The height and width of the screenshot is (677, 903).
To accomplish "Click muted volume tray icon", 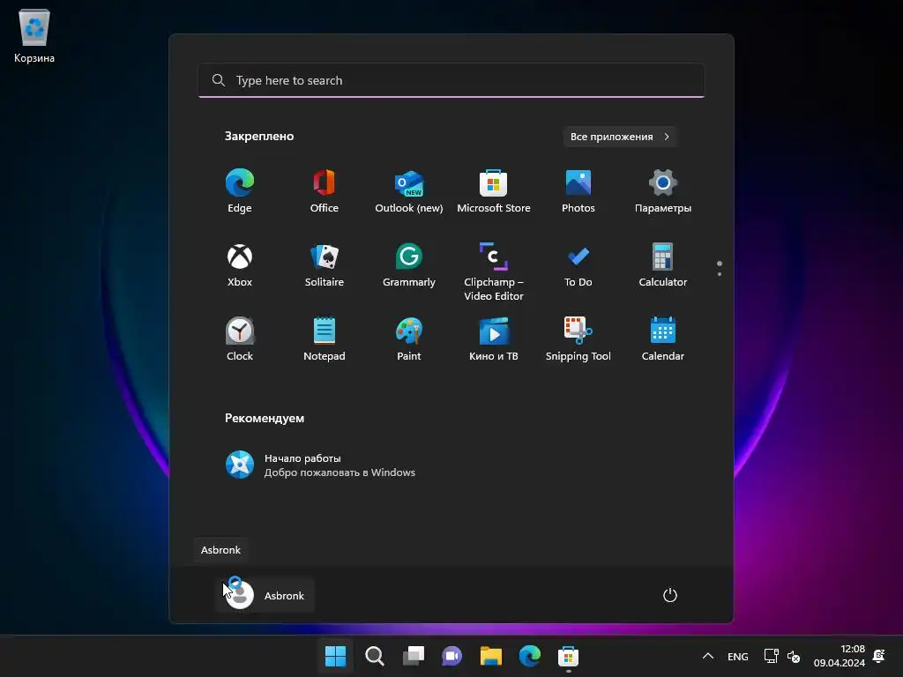I will (794, 656).
